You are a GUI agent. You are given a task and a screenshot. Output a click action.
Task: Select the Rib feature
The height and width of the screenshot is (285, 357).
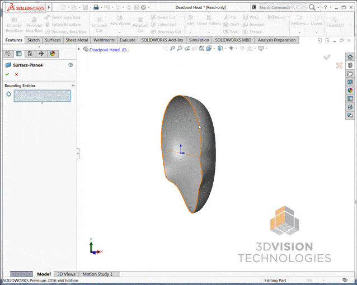point(230,17)
